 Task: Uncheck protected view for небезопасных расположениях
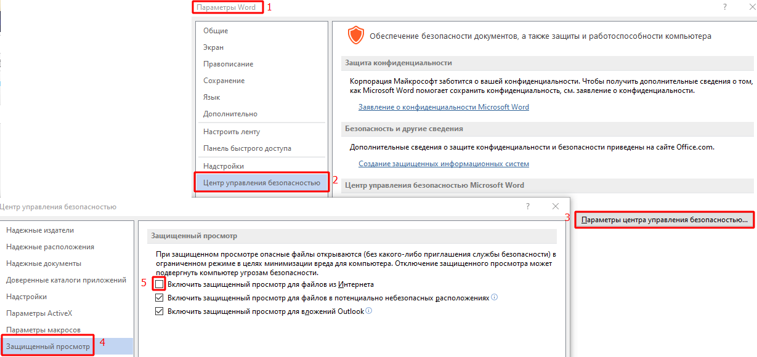[x=160, y=298]
